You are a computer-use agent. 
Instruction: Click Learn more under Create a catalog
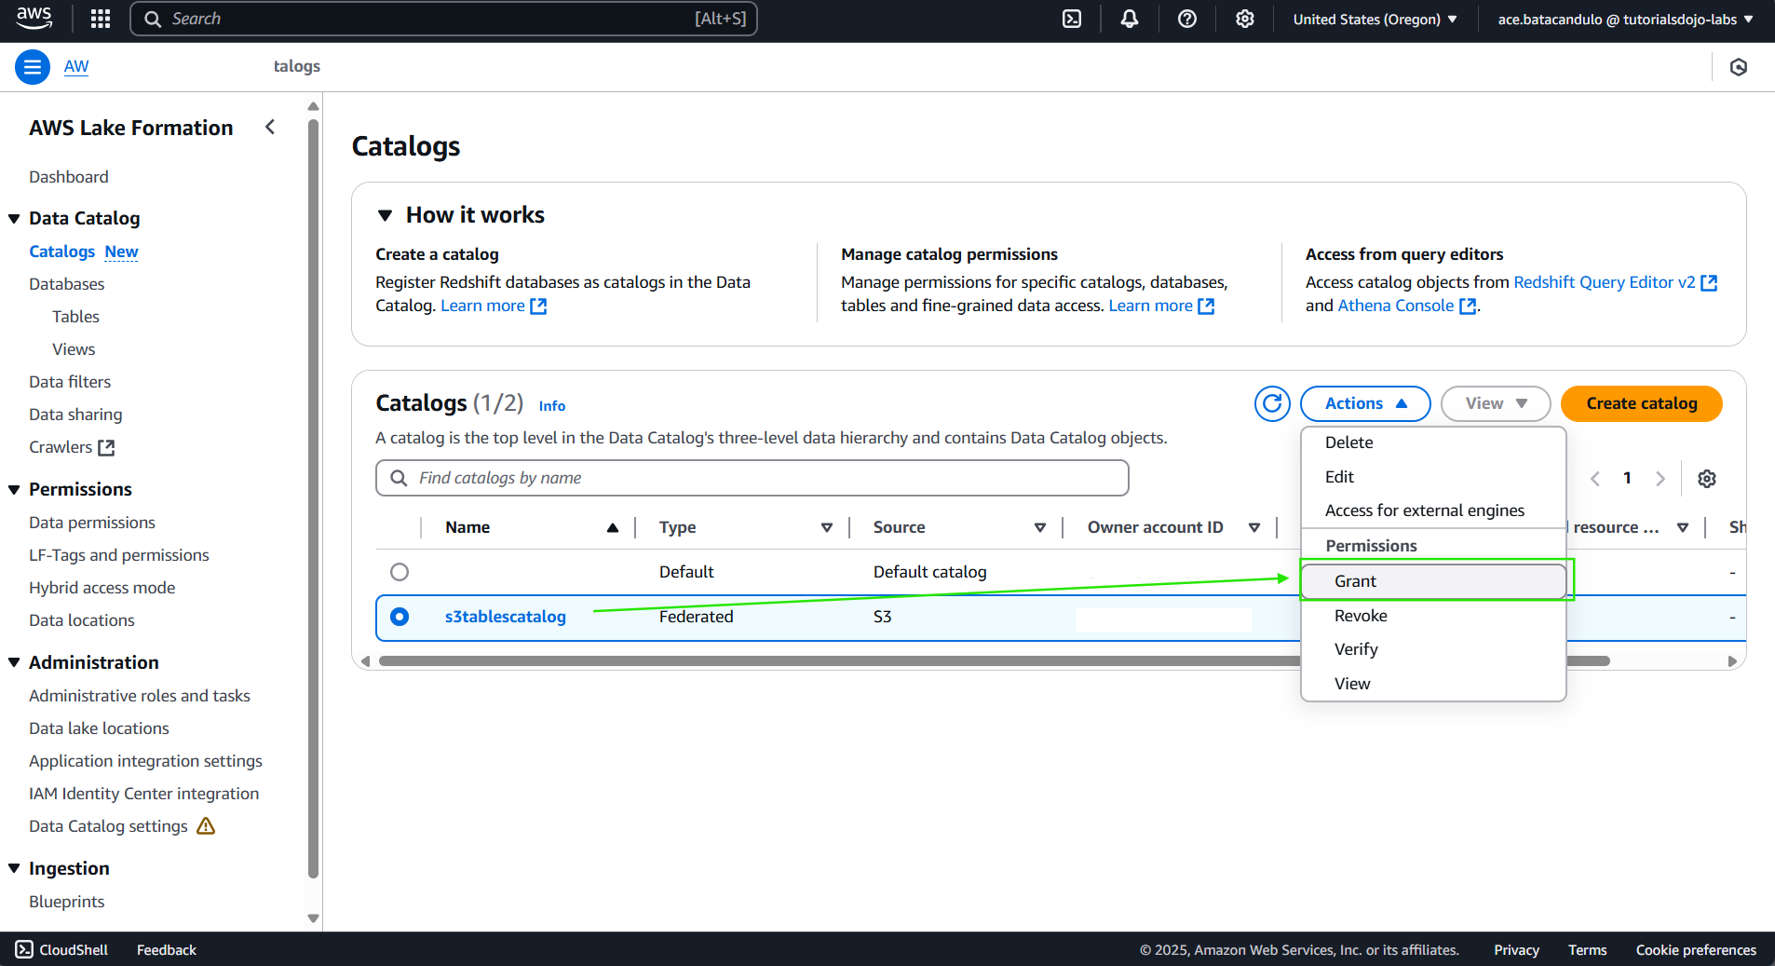pyautogui.click(x=493, y=306)
